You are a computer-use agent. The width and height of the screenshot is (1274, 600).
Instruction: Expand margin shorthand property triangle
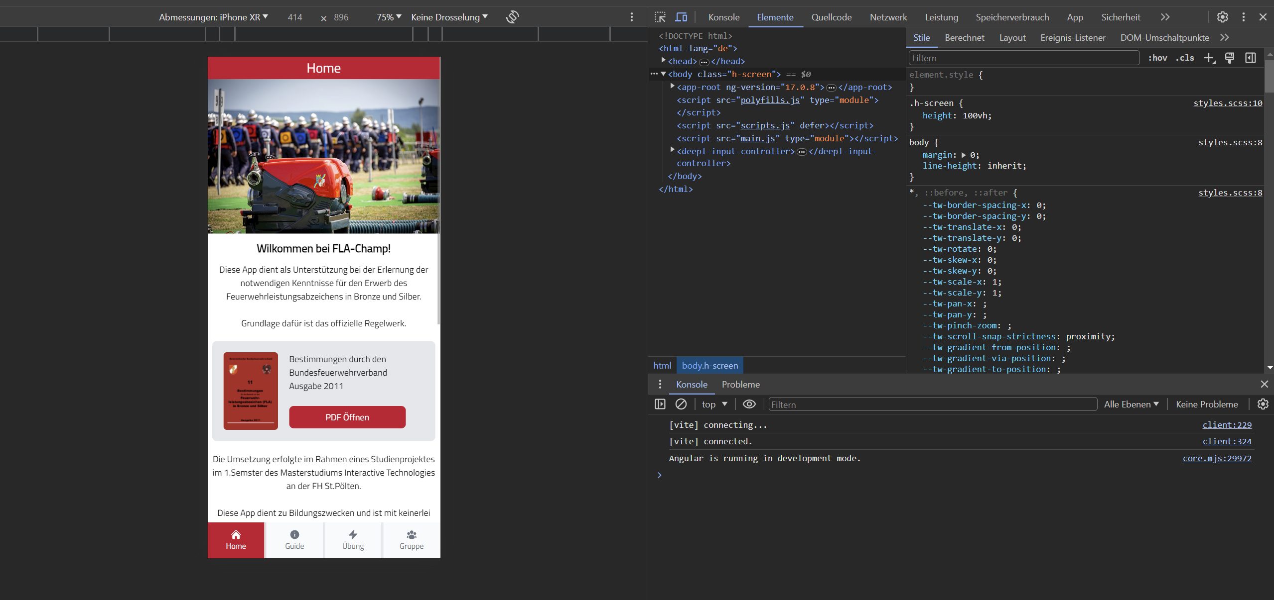[964, 155]
